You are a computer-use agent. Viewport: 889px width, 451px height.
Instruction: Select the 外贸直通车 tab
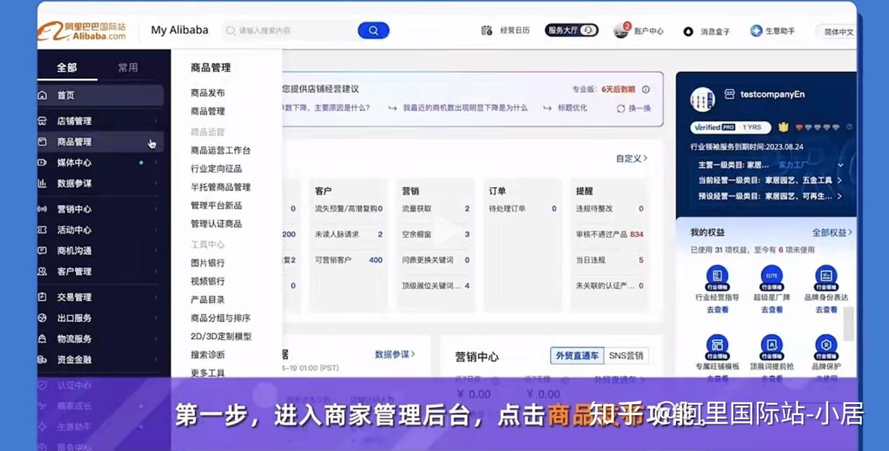pyautogui.click(x=577, y=355)
